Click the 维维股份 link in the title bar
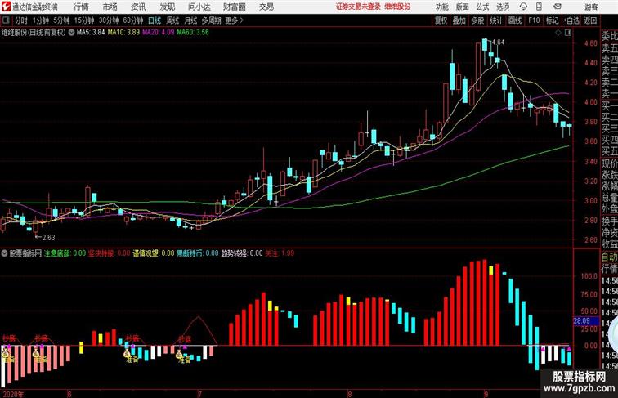 [x=397, y=7]
